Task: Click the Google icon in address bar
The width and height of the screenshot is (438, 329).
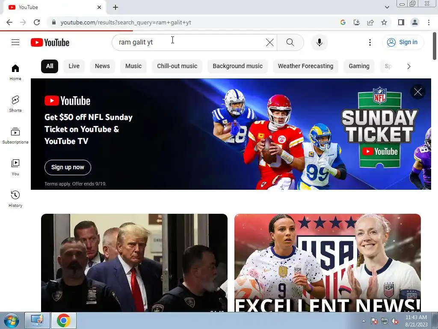Action: [x=343, y=22]
